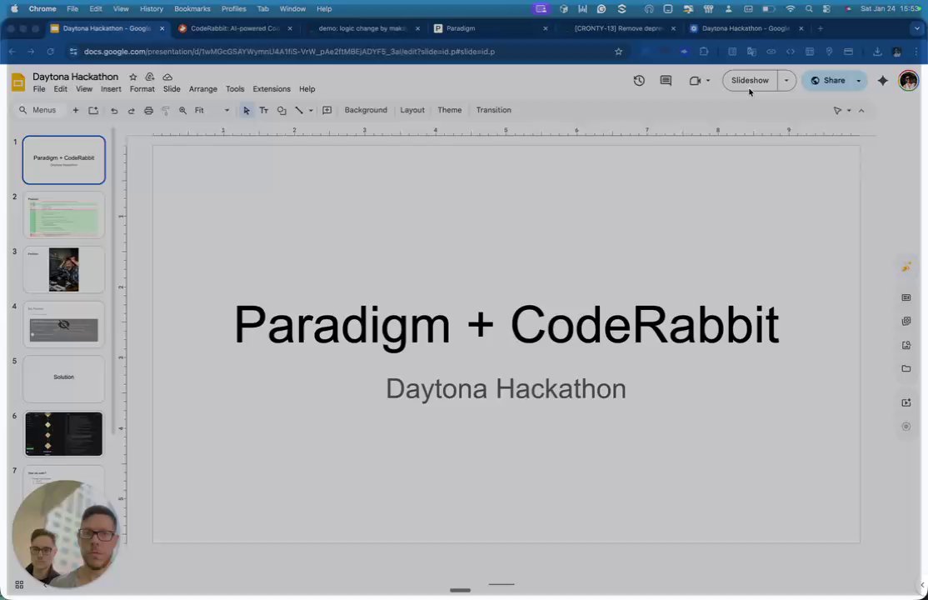Open the comment history icon
This screenshot has width=928, height=600.
pyautogui.click(x=666, y=81)
